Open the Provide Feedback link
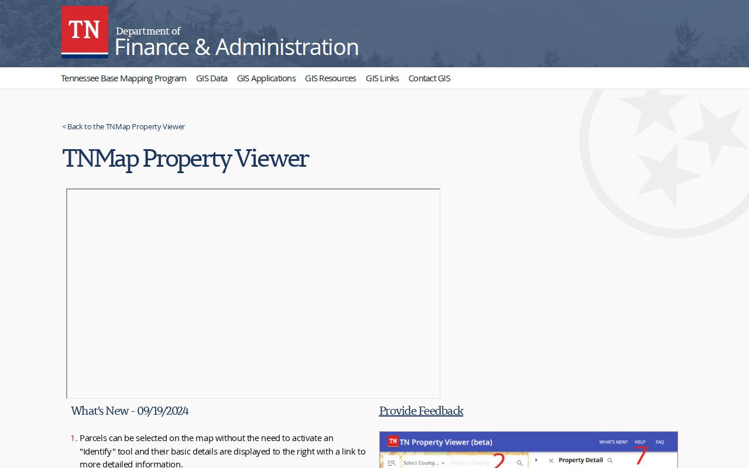 [x=421, y=411]
